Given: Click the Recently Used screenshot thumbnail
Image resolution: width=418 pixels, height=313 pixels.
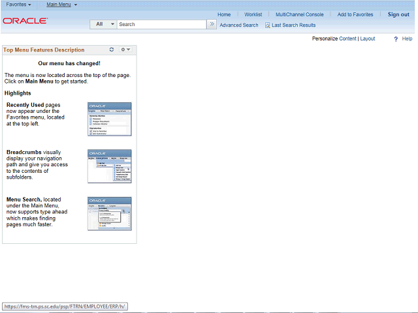Looking at the screenshot, I should (x=110, y=119).
